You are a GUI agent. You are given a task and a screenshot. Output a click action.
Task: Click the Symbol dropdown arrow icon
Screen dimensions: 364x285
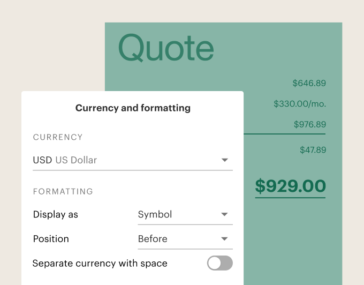(225, 215)
